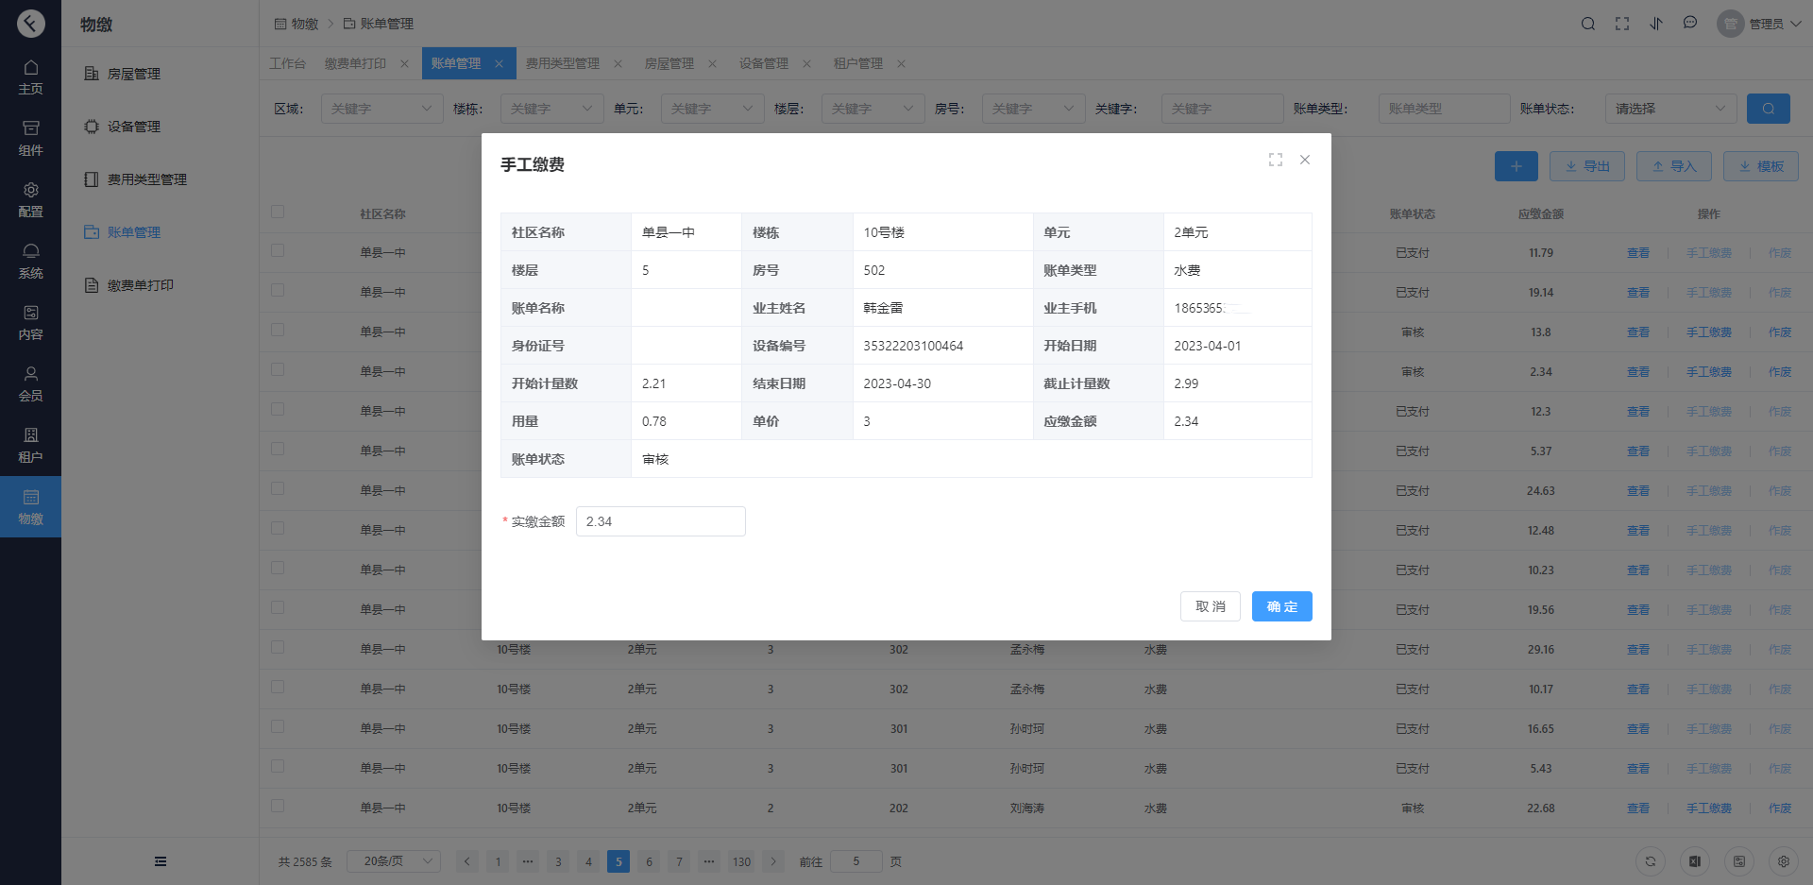Check the row with amount 22.68
Viewport: 1813px width, 885px height.
[x=278, y=806]
